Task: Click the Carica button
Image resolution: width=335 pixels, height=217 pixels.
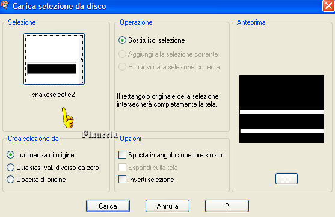Action: click(108, 206)
